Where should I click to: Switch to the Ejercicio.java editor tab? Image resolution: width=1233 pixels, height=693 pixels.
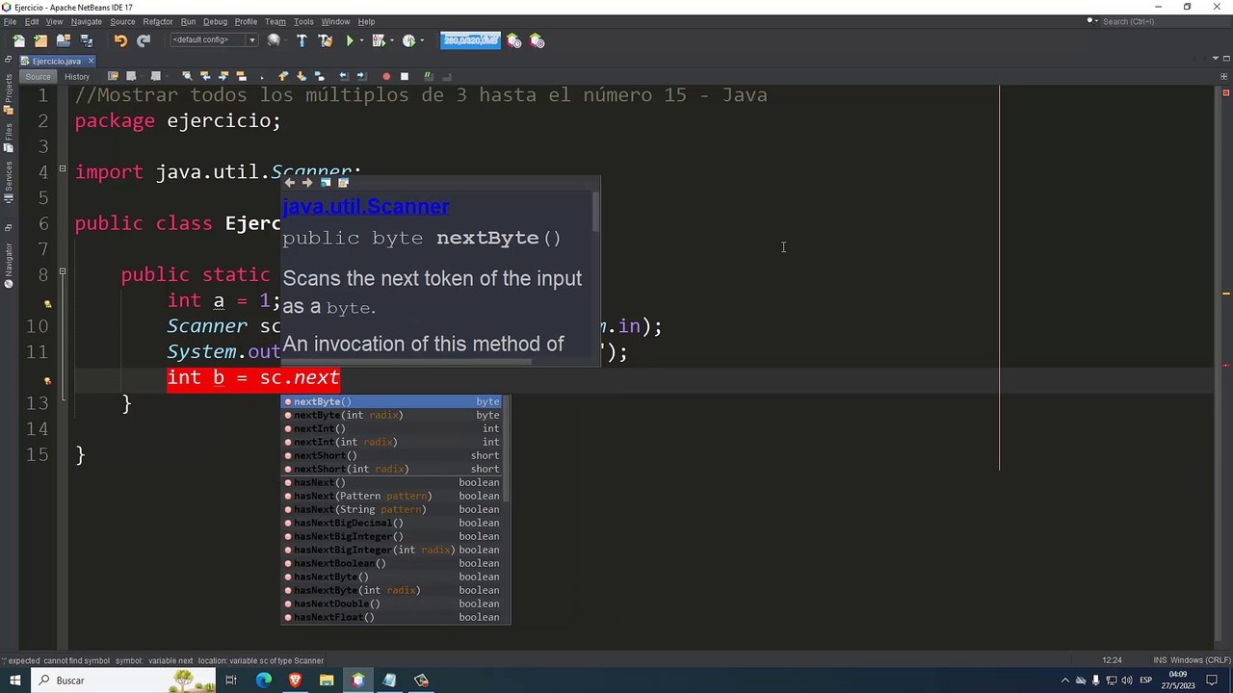56,61
